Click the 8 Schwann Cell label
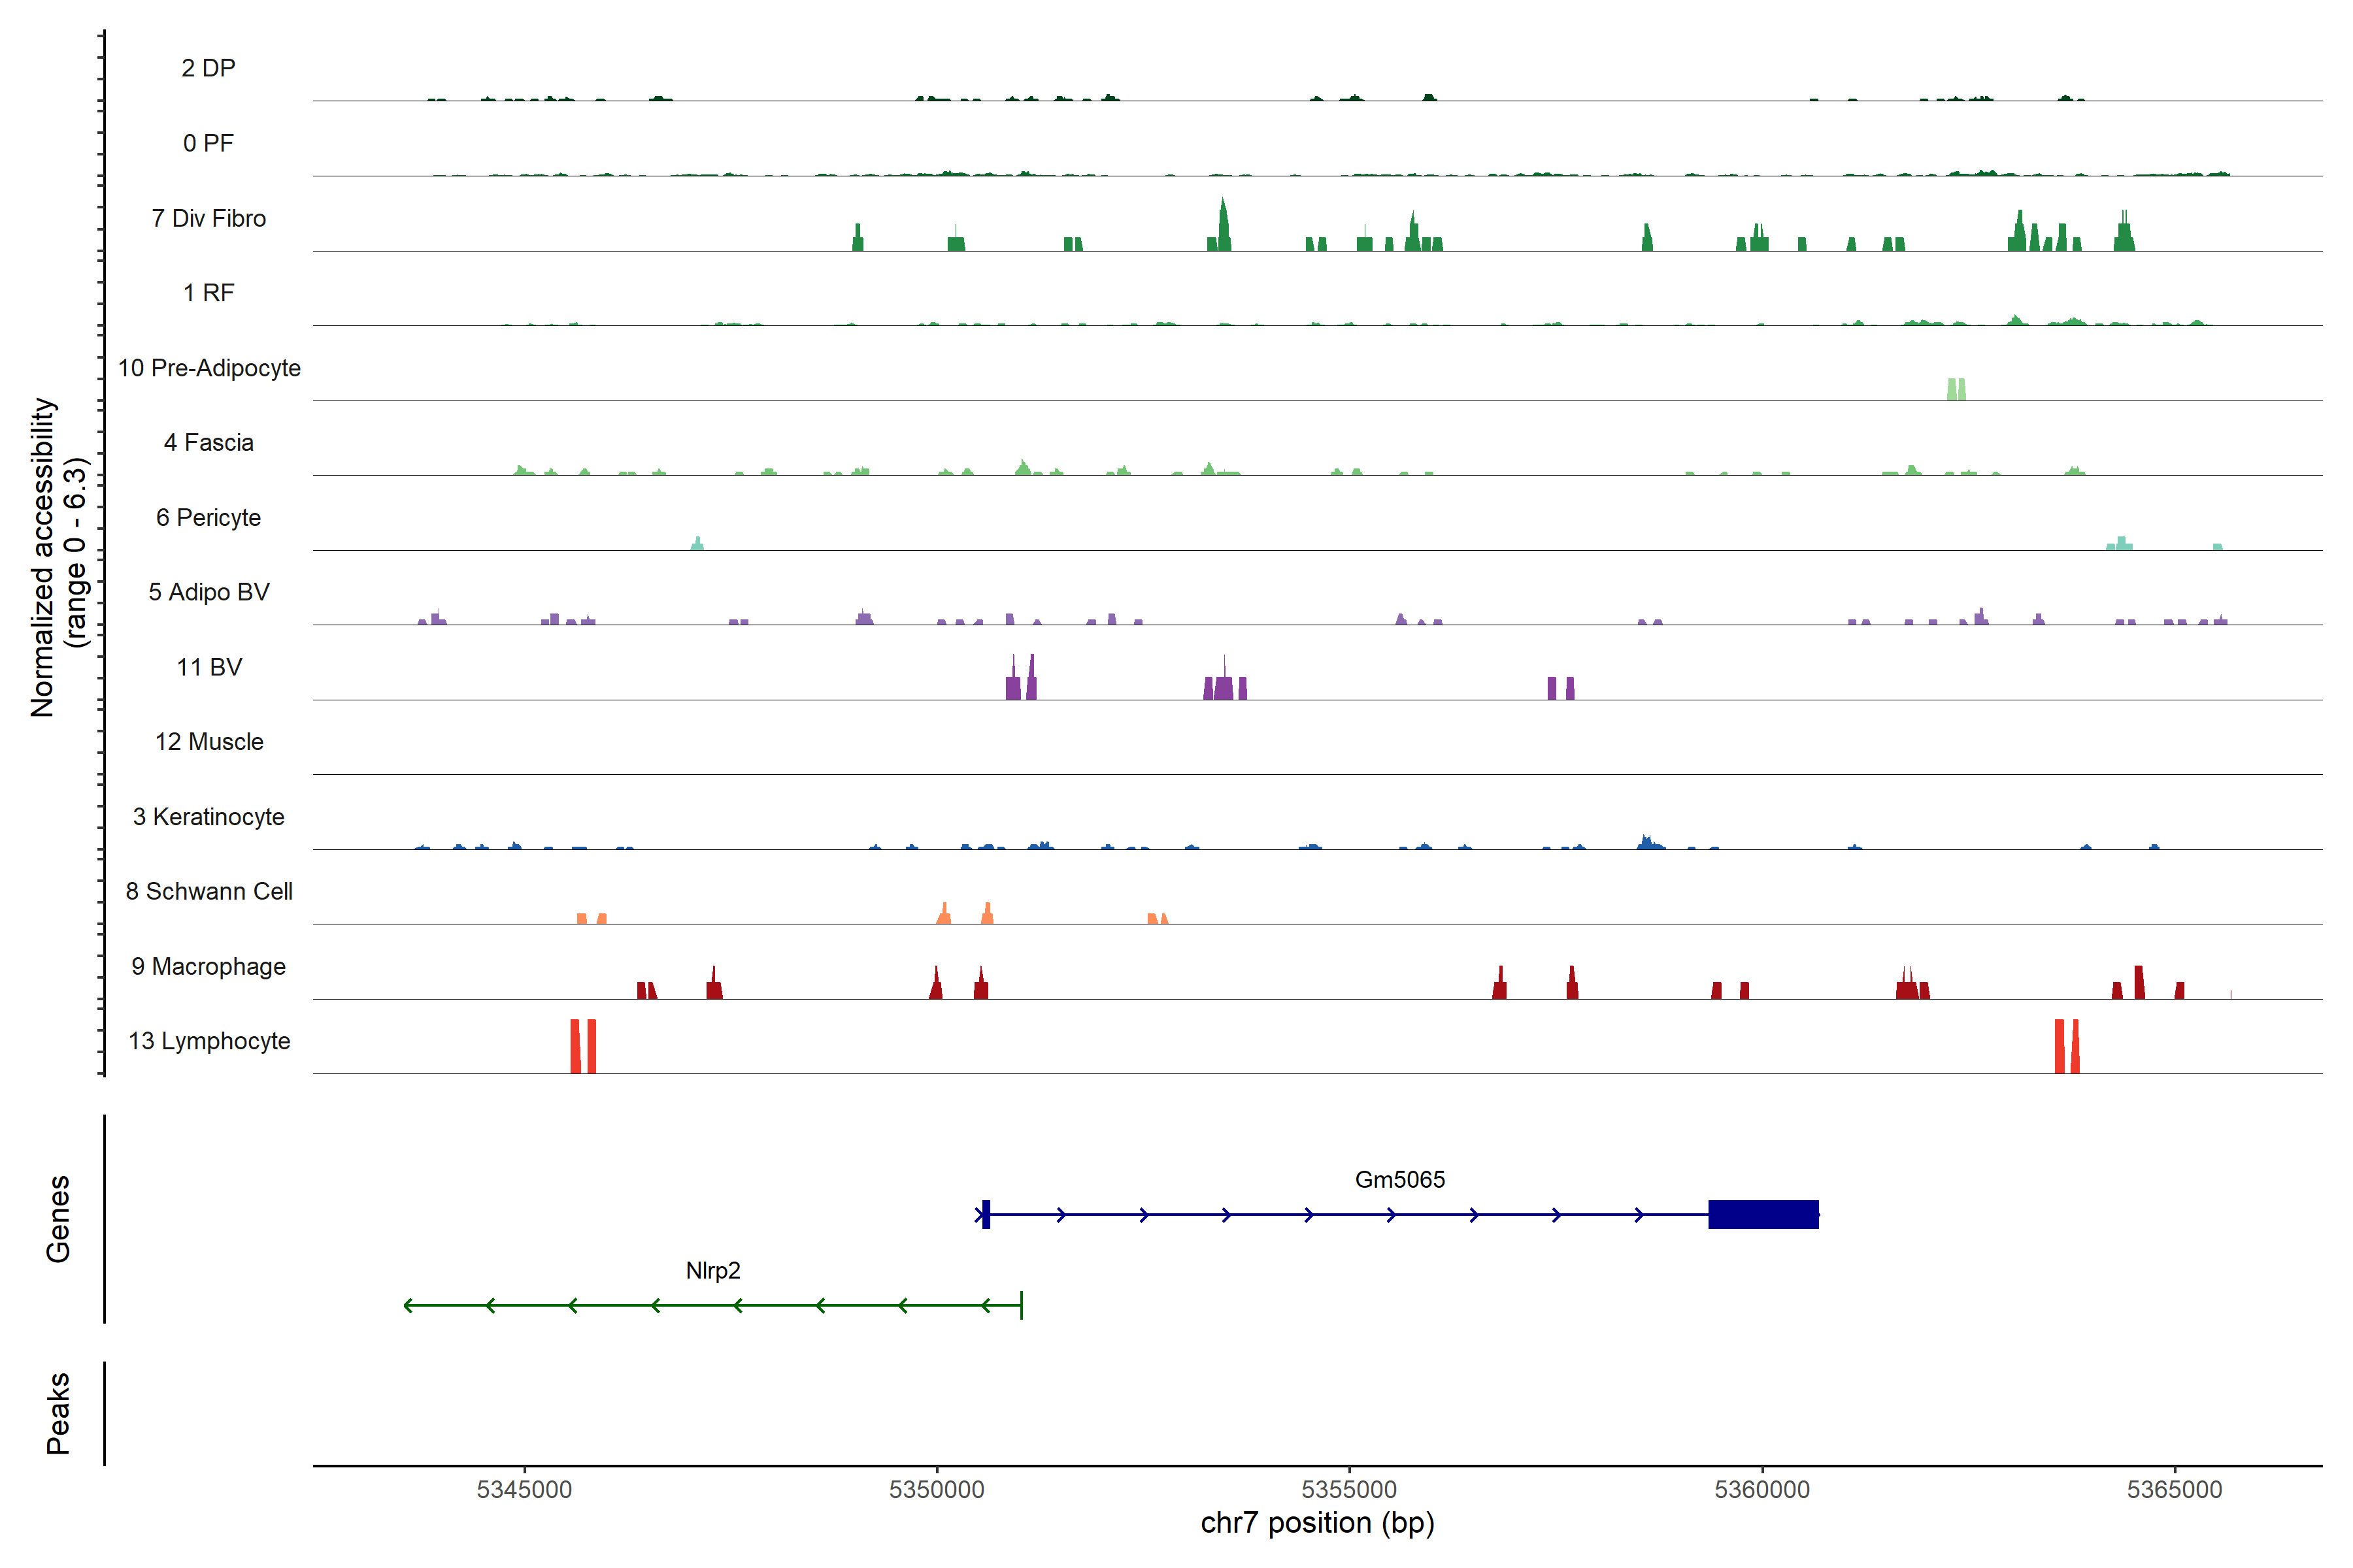The height and width of the screenshot is (1568, 2353). click(208, 891)
